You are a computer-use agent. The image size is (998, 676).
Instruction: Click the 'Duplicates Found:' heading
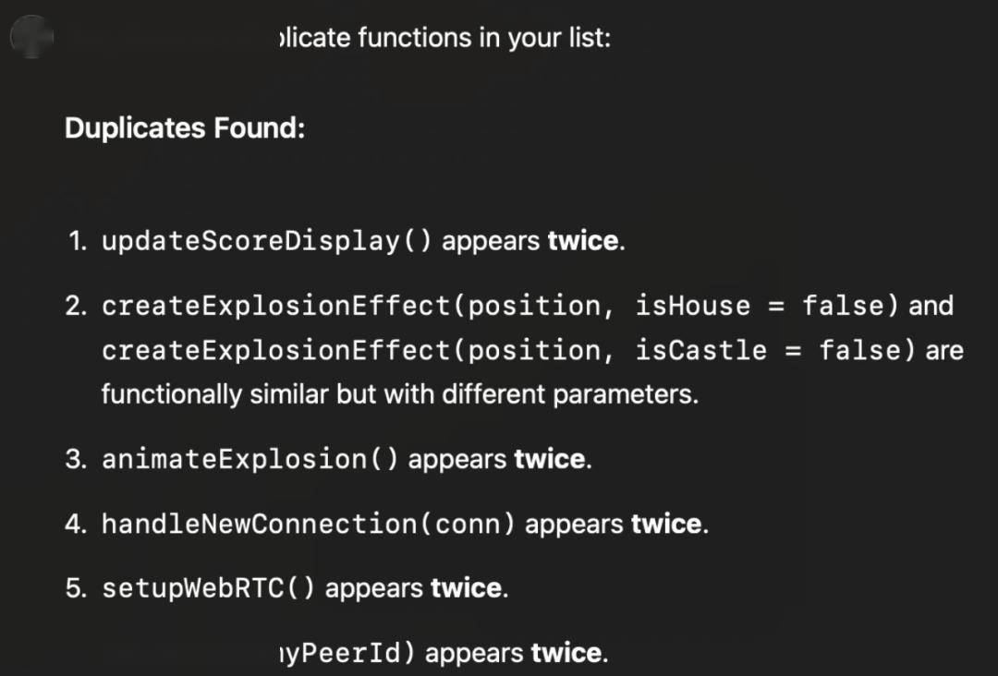click(185, 127)
